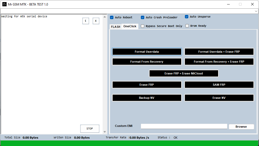Click Backup NV button
Image resolution: width=259 pixels, height=146 pixels.
coord(147,98)
